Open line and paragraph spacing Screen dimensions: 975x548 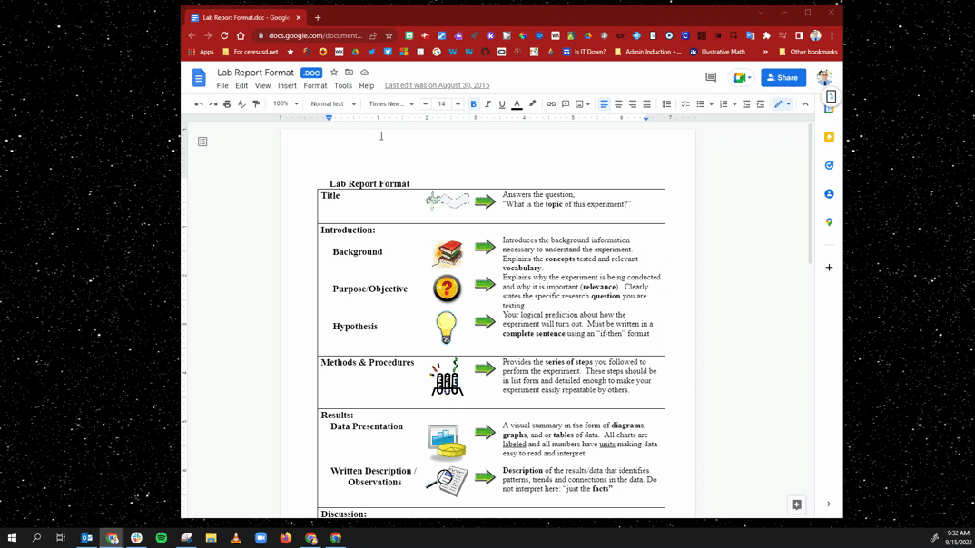click(x=666, y=103)
